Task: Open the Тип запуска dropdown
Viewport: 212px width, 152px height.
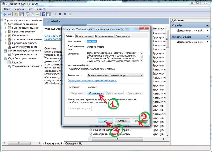Action: pyautogui.click(x=115, y=75)
